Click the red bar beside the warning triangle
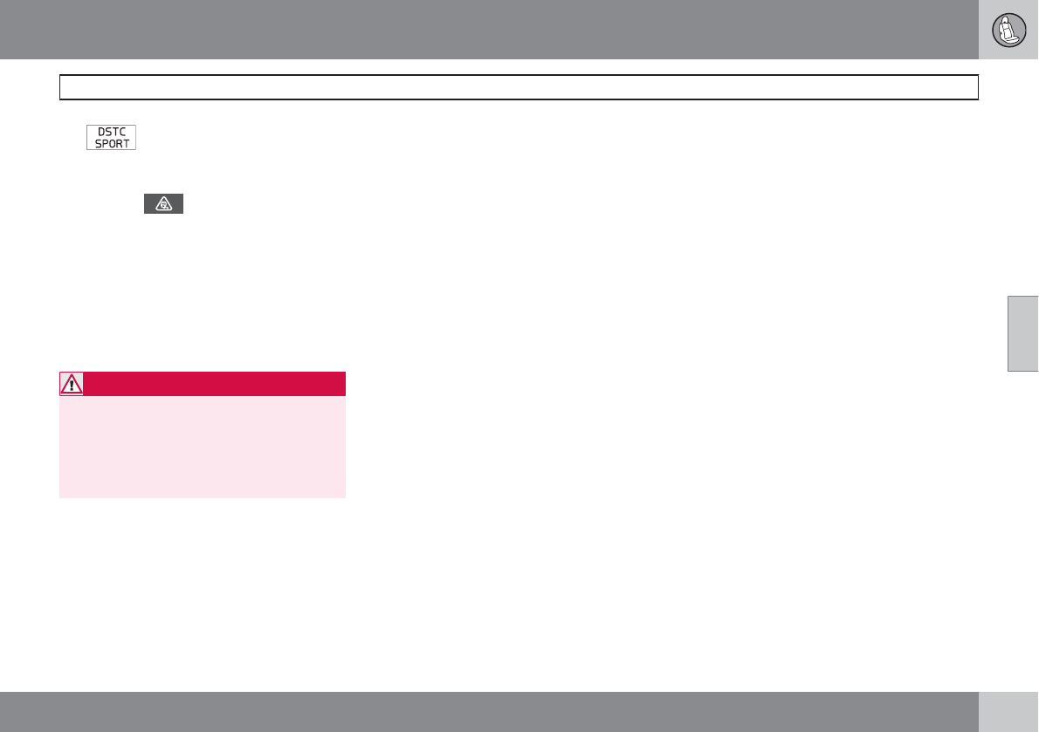This screenshot has height=732, width=1039. [x=215, y=384]
